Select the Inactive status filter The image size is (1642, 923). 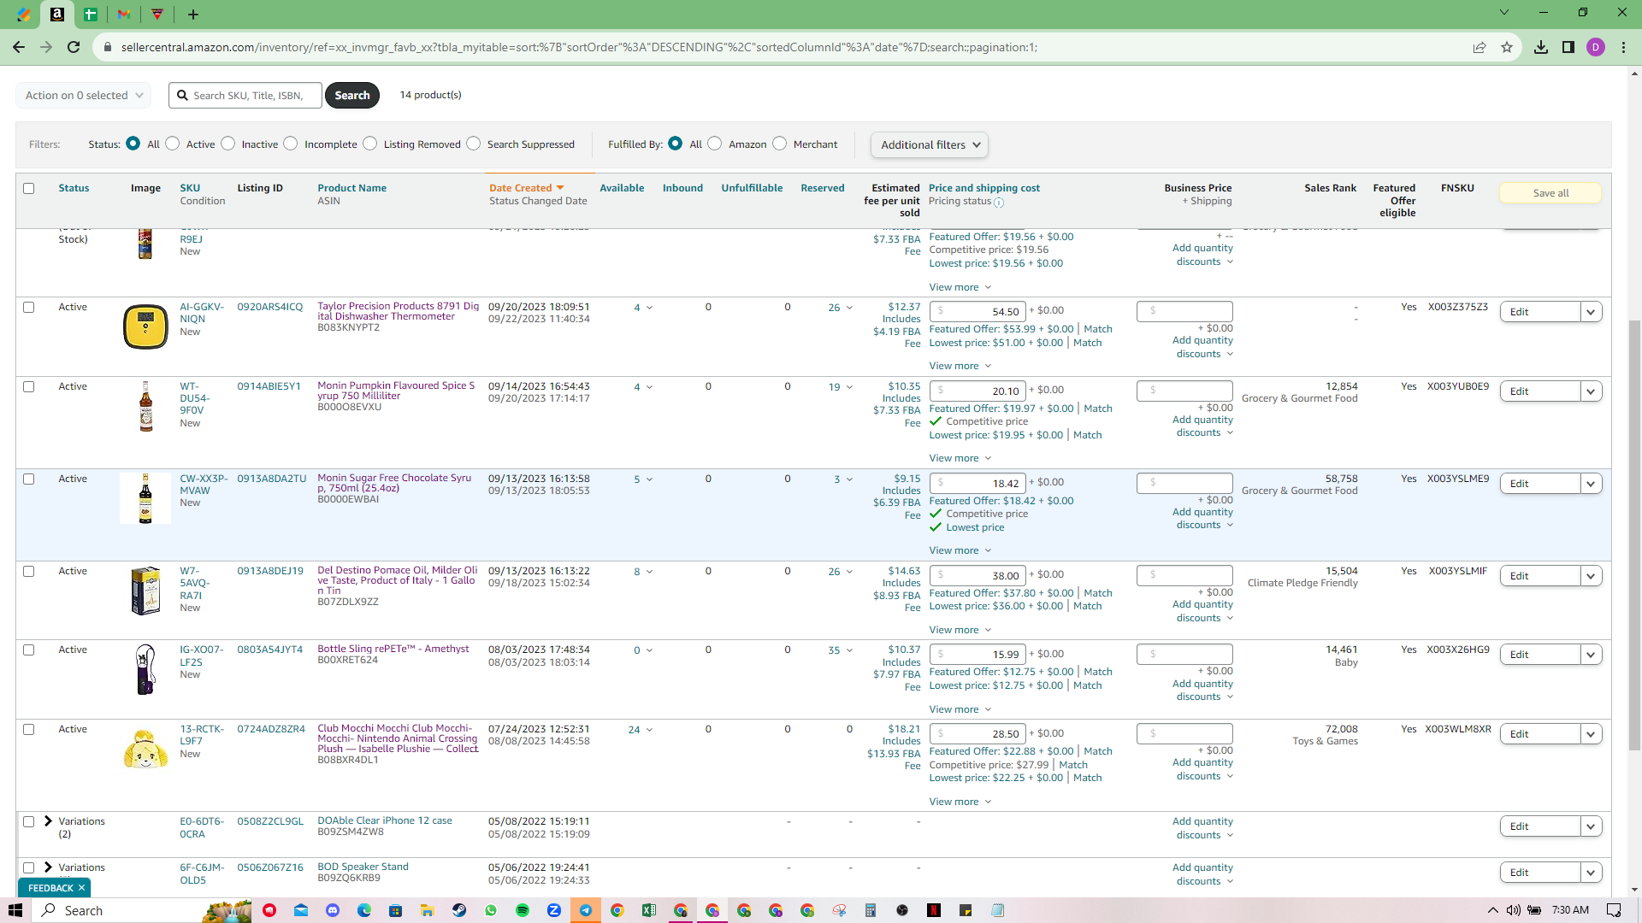pyautogui.click(x=228, y=144)
